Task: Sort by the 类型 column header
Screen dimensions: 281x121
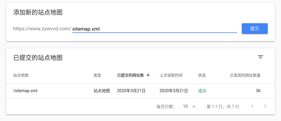Action: (x=97, y=75)
